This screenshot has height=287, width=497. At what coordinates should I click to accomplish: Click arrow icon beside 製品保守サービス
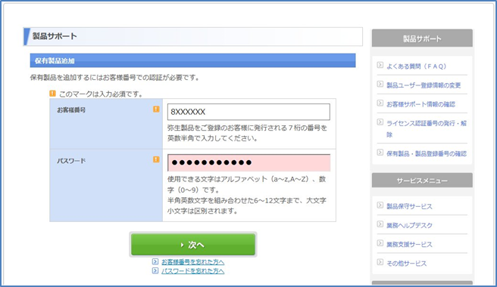(x=380, y=205)
